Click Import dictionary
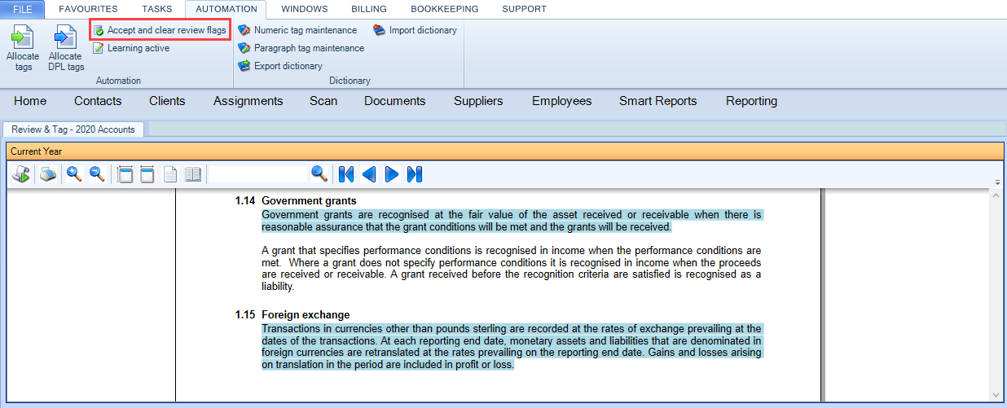 pyautogui.click(x=416, y=30)
